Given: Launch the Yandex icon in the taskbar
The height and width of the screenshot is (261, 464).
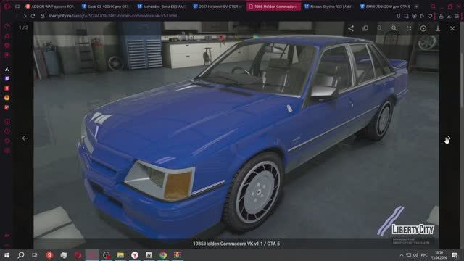Looking at the screenshot, I should pos(50,254).
